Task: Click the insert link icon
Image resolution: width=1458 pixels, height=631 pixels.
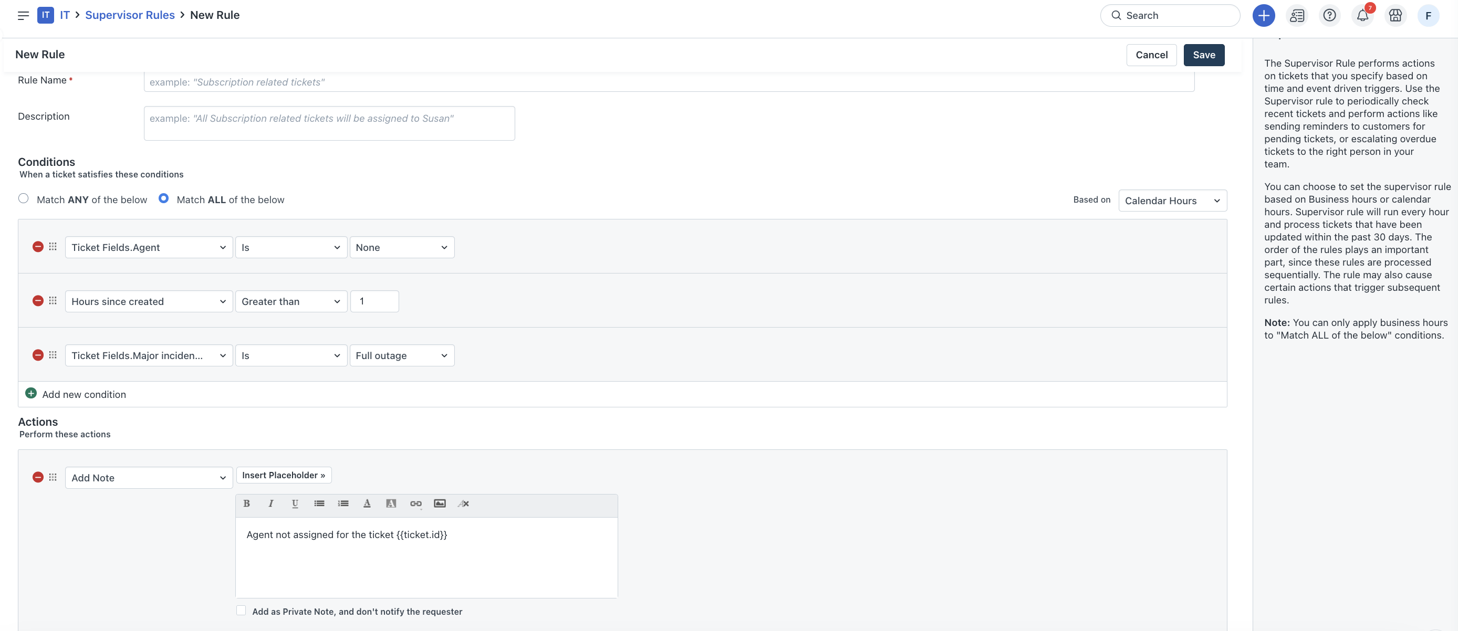Action: pyautogui.click(x=415, y=503)
